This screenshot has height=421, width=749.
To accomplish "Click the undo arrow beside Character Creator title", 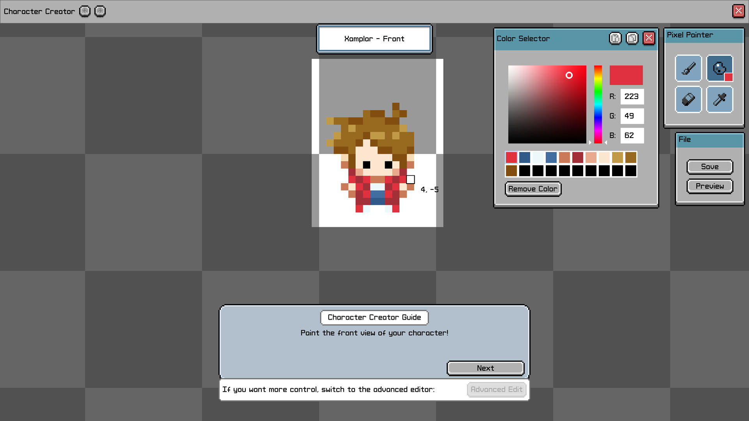I will (84, 11).
